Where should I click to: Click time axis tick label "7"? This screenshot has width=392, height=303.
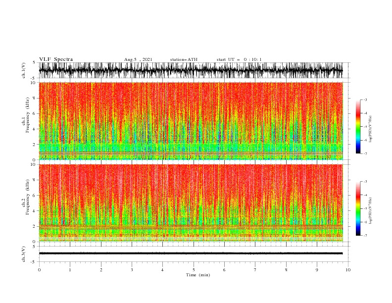tap(255, 270)
